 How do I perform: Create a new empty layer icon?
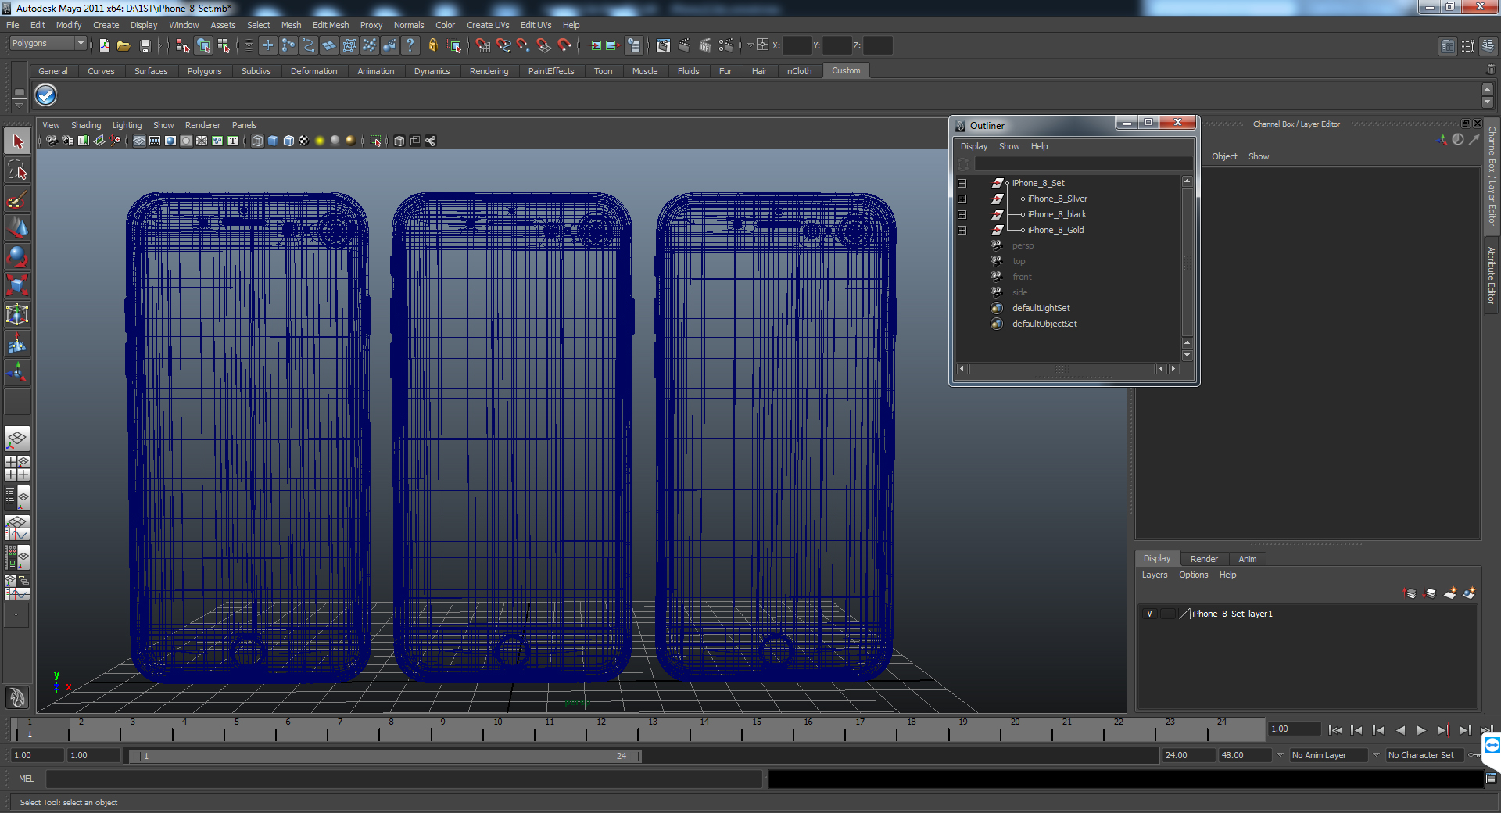(x=1450, y=593)
